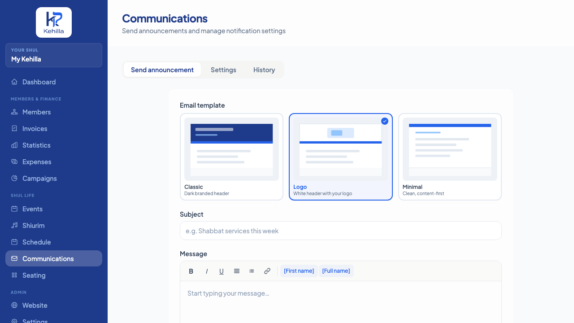This screenshot has width=574, height=323.
Task: Click into the message text area
Action: 341,302
